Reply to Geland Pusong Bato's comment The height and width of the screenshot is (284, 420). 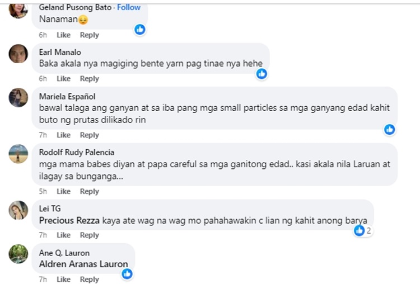[x=89, y=35]
